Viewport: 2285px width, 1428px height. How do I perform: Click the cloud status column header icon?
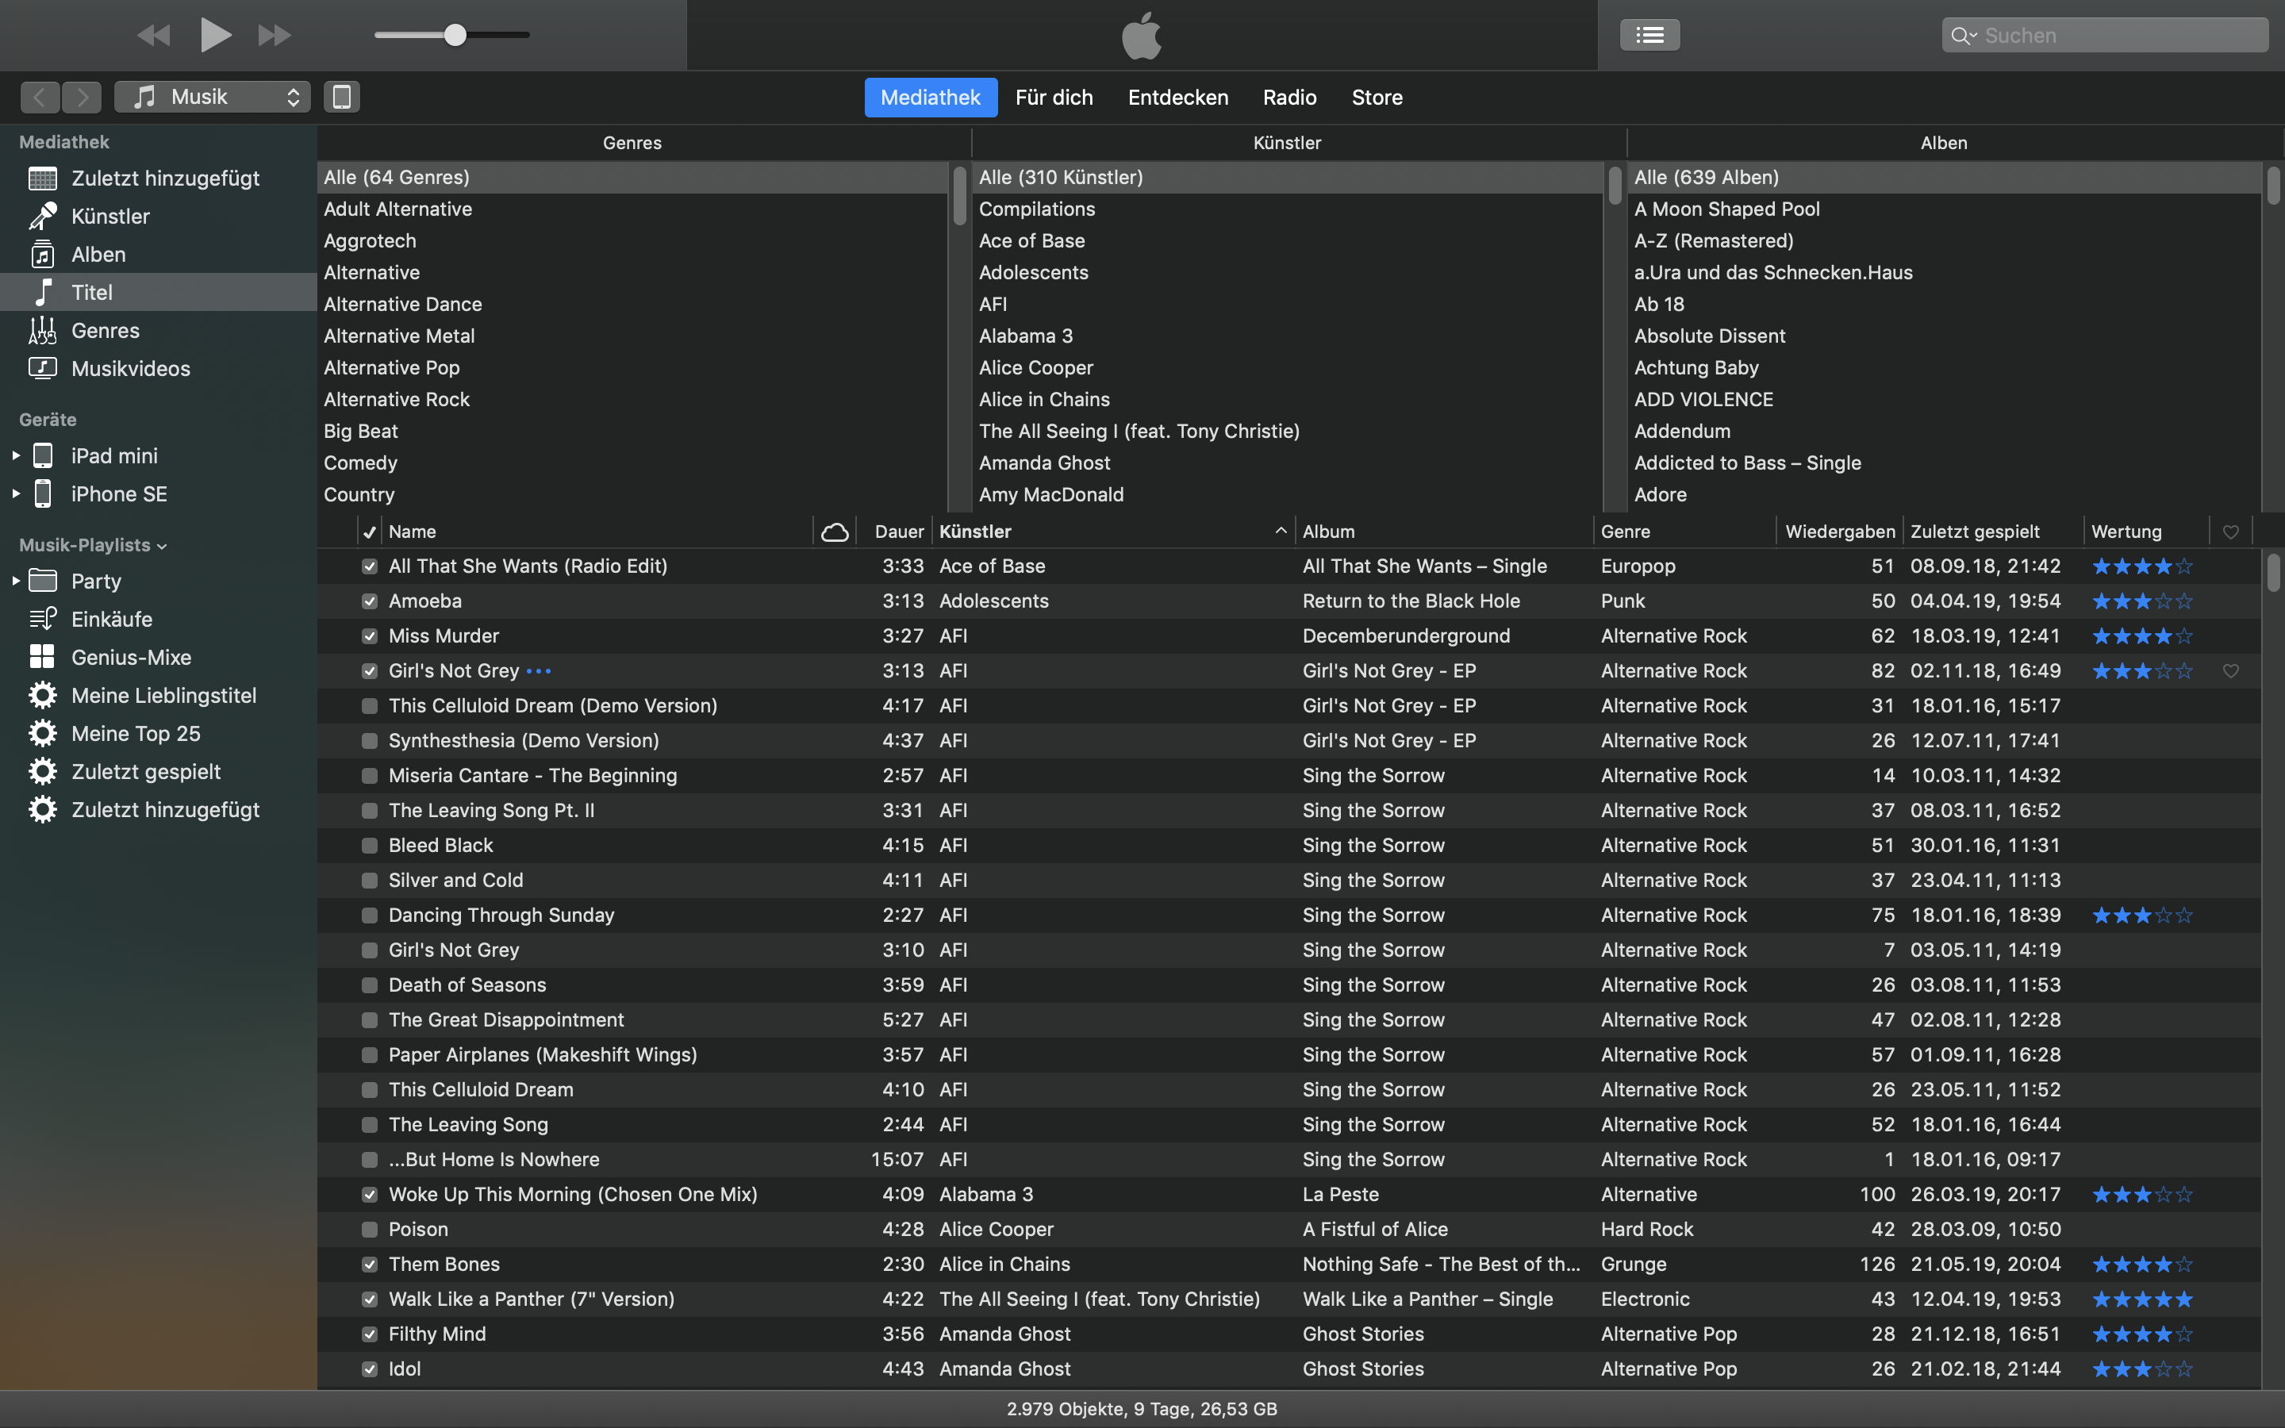click(834, 532)
